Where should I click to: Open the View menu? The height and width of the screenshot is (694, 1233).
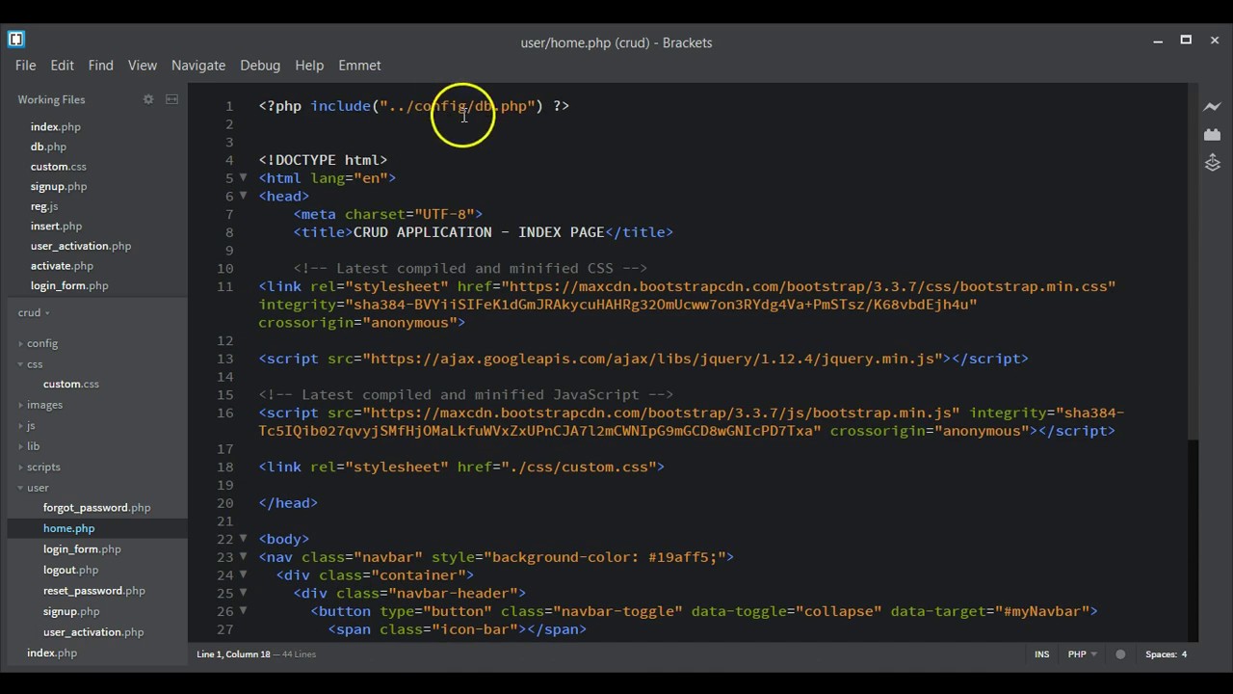tap(143, 66)
